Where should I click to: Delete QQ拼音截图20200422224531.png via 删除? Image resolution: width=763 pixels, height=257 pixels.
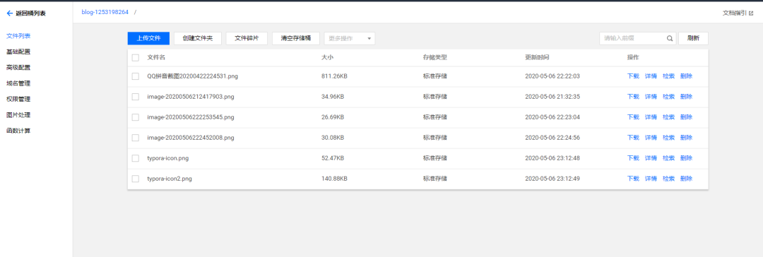(686, 76)
